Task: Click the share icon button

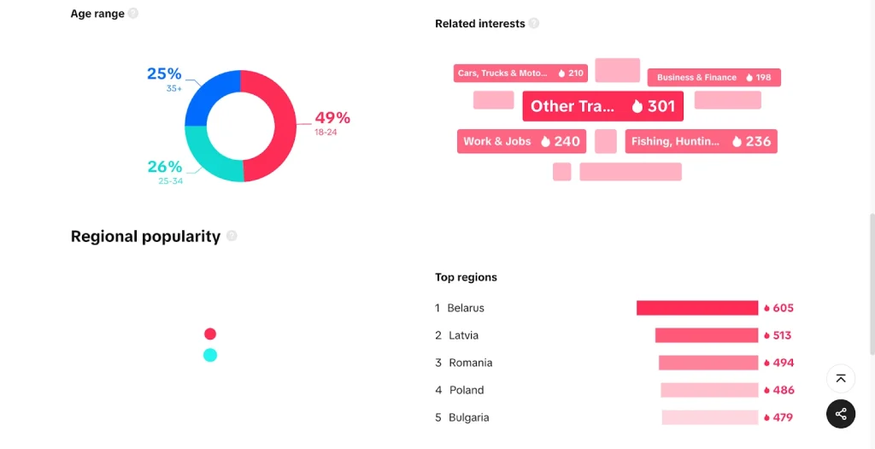Action: [841, 414]
